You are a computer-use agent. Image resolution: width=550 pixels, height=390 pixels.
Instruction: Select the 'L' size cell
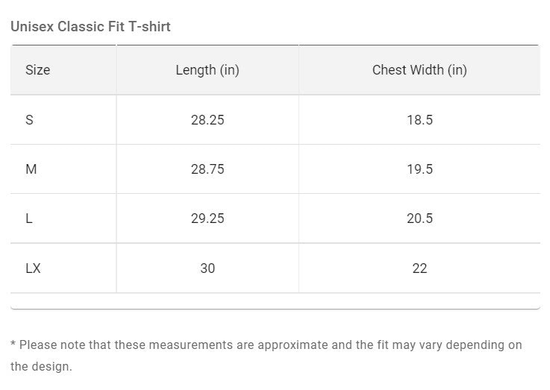(29, 218)
